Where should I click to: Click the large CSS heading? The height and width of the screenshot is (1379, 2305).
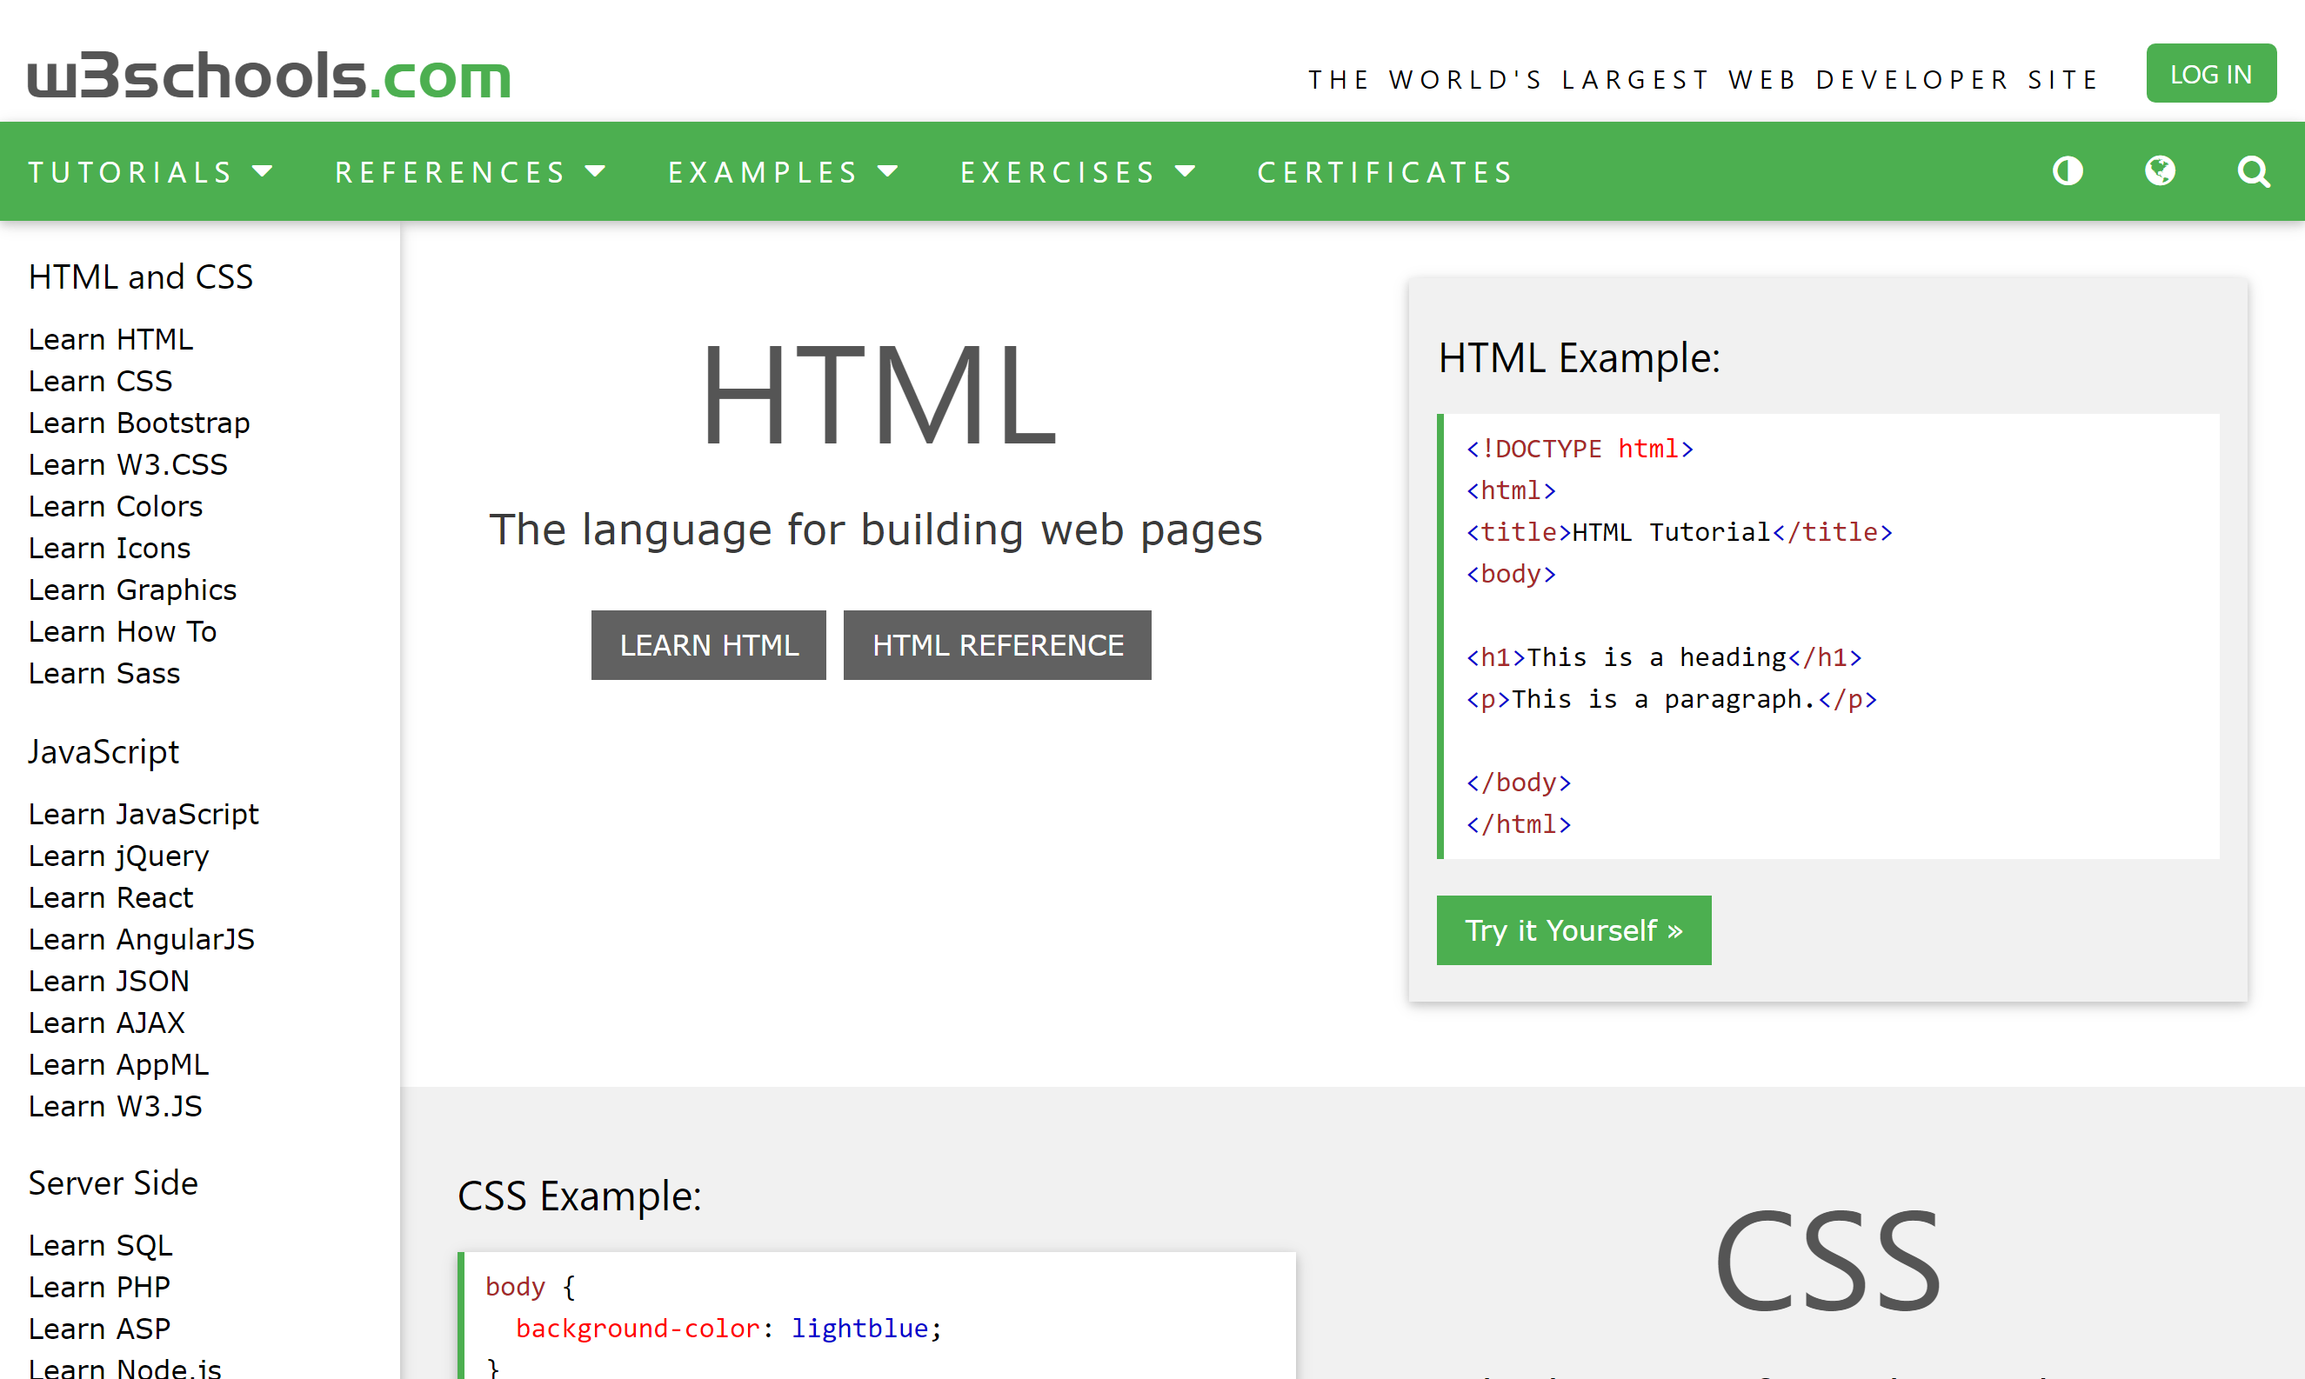pos(1828,1259)
